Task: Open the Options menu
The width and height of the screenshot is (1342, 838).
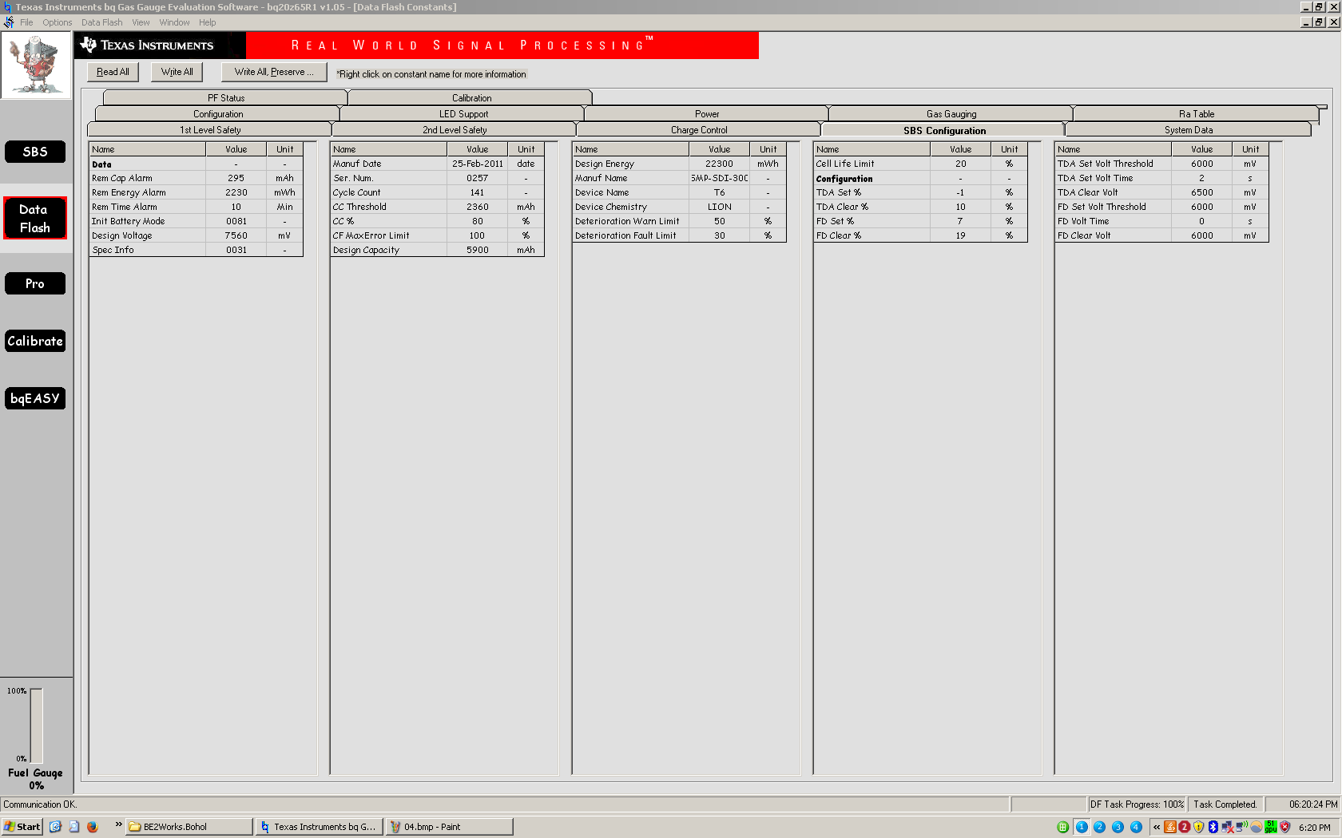Action: tap(58, 22)
